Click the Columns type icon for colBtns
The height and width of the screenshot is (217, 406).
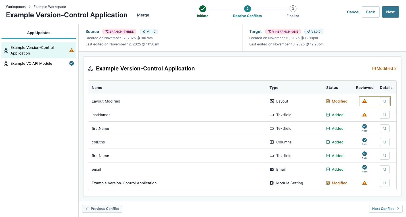click(x=272, y=142)
